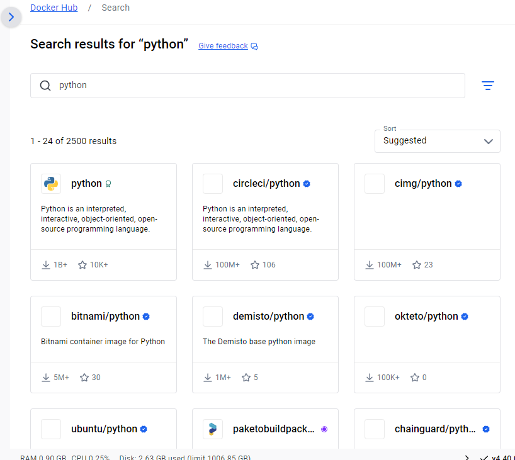
Task: Focus the python search input field
Action: coord(247,86)
